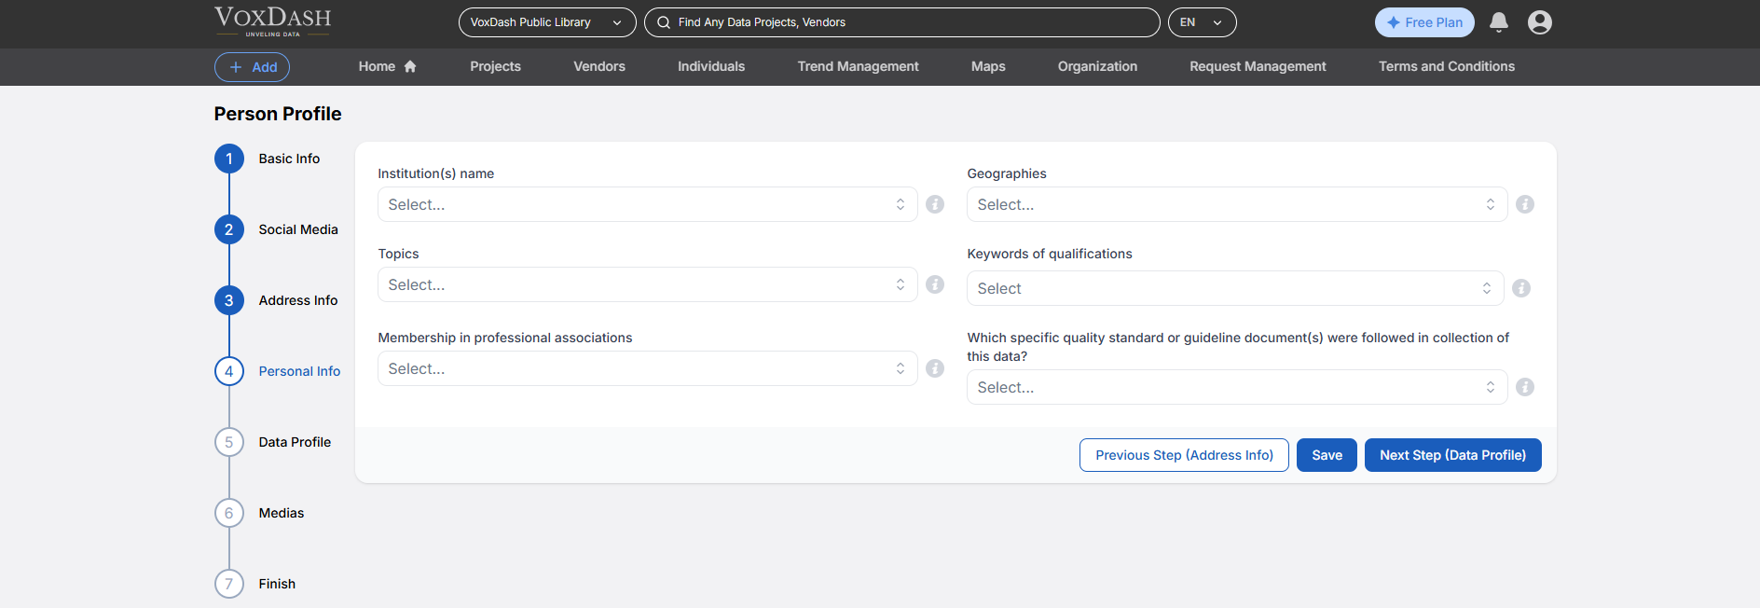Click info icon beside professional associations field
Screen dimensions: 1760x608
tap(935, 368)
